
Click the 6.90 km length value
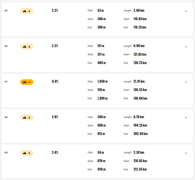pos(139,46)
